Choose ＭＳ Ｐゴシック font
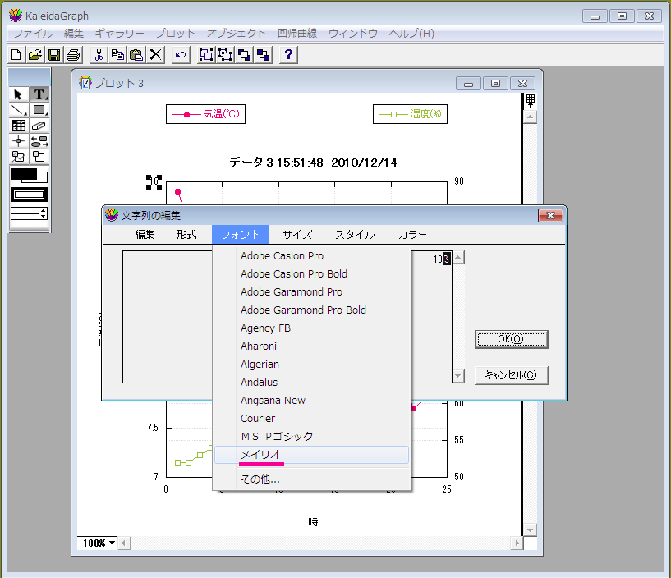The image size is (671, 578). click(x=311, y=437)
